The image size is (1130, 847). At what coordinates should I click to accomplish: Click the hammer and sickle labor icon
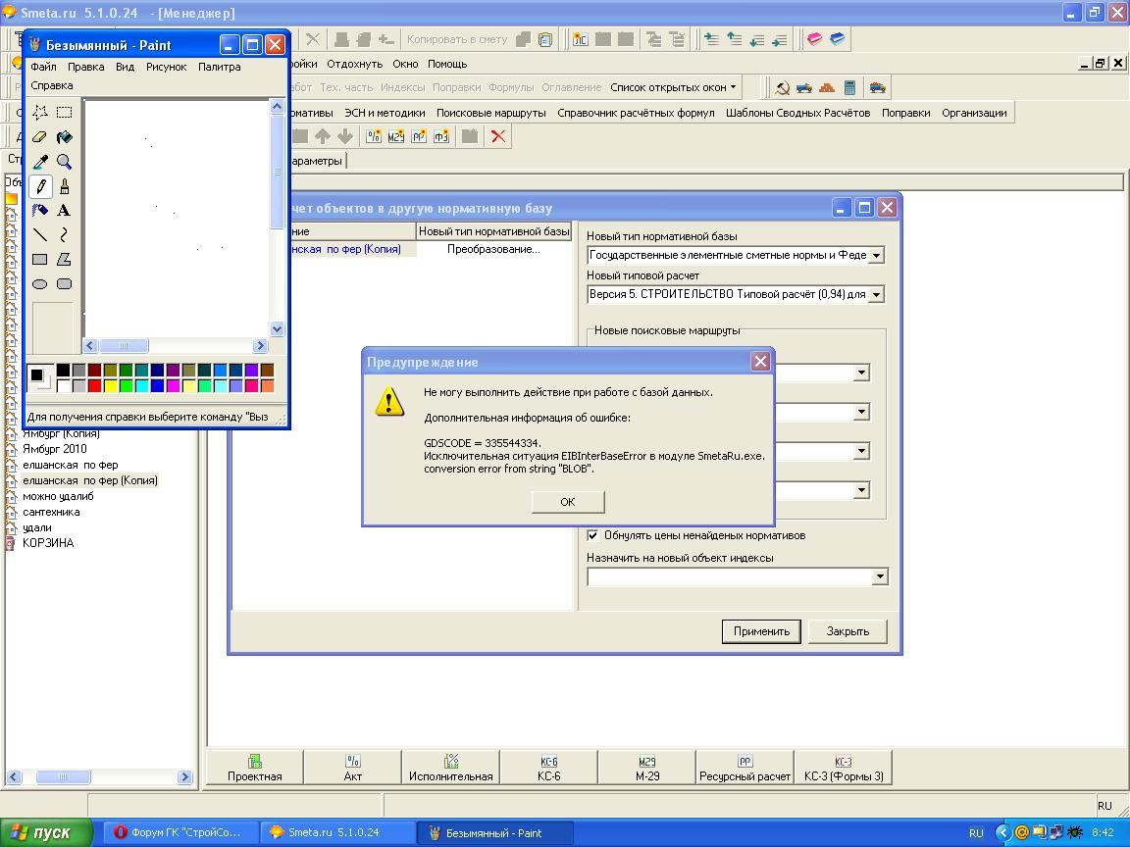tap(782, 88)
